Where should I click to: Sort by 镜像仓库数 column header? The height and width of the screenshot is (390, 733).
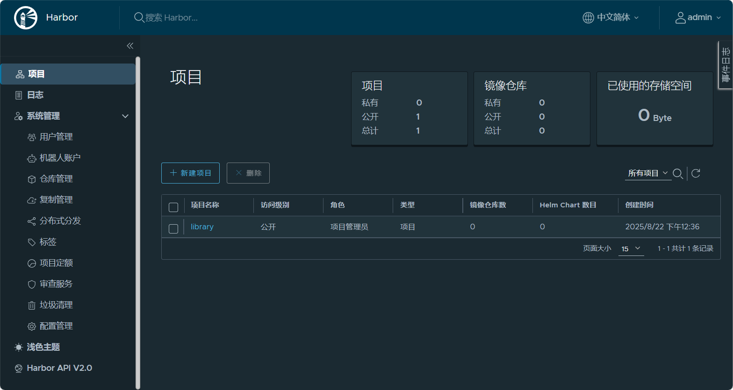click(x=488, y=205)
